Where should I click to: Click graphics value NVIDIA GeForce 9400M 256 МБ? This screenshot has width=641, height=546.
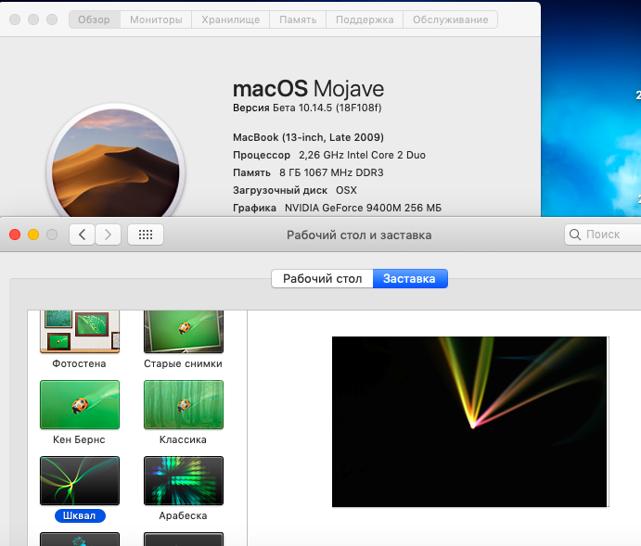(363, 208)
